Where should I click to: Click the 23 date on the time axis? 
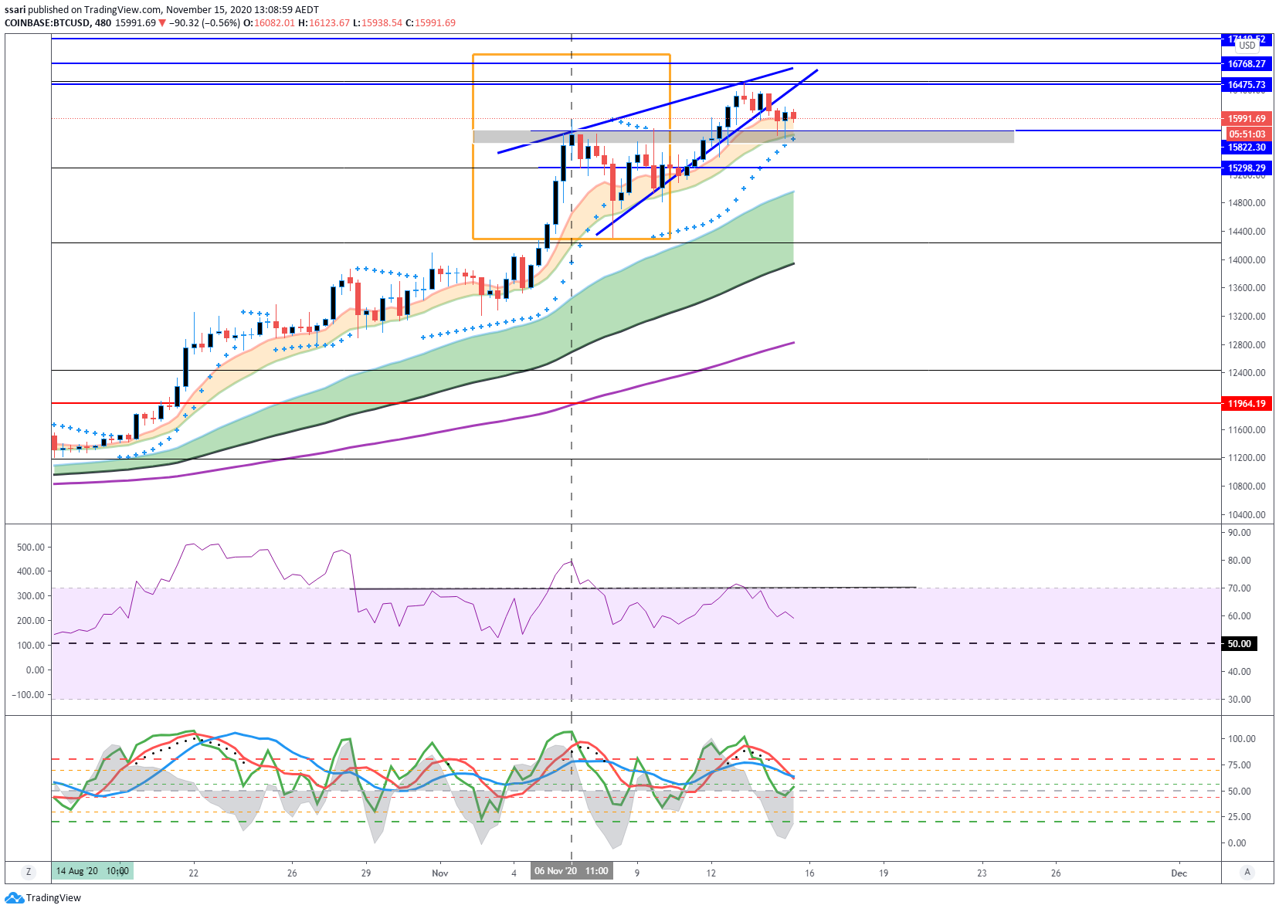pos(982,873)
